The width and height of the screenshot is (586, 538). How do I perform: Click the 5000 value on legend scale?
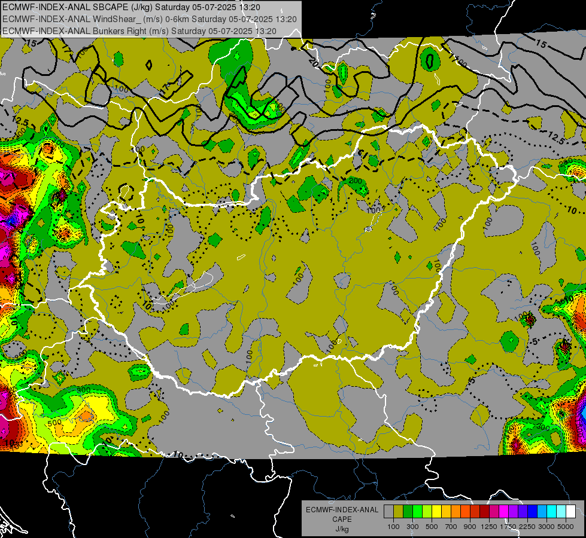click(x=566, y=527)
